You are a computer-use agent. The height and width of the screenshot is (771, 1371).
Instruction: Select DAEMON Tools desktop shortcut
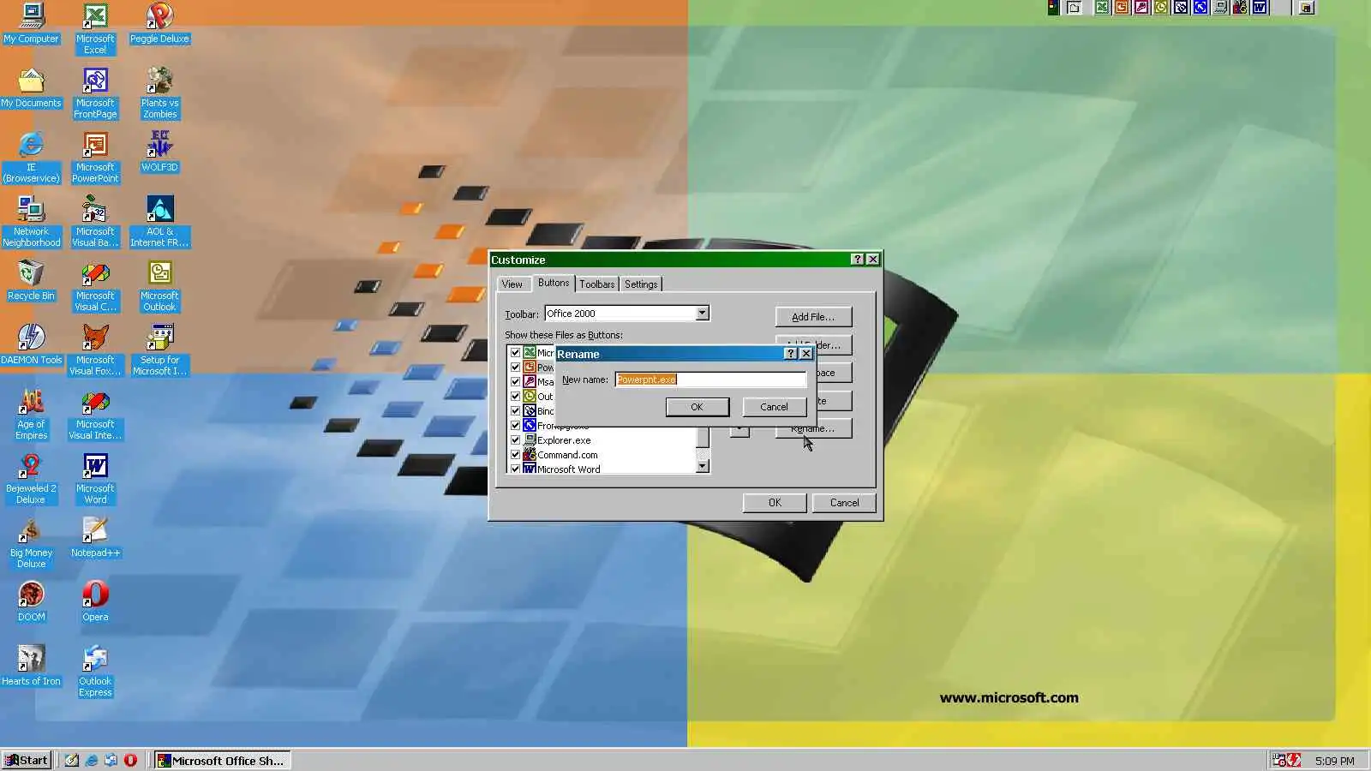pyautogui.click(x=31, y=344)
